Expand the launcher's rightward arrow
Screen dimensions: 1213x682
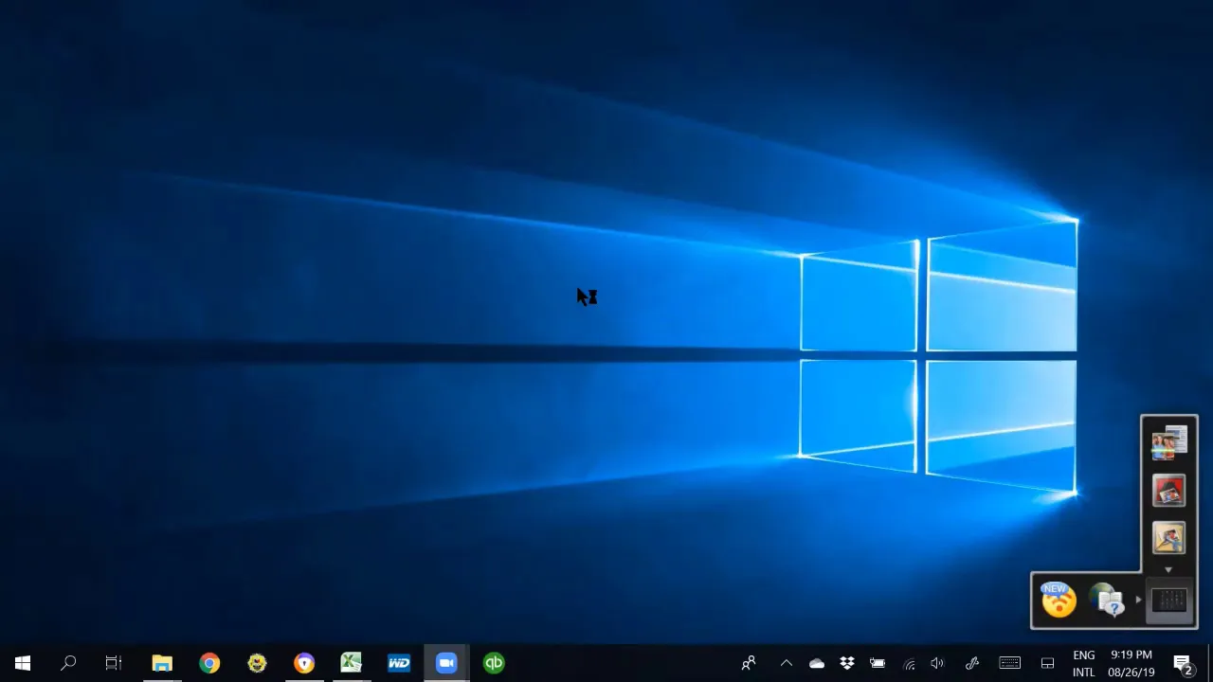point(1138,600)
